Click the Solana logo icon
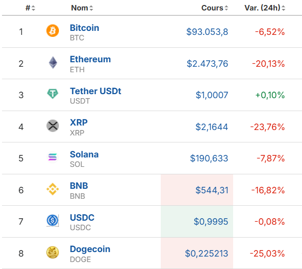This screenshot has width=302, height=269. 52,157
